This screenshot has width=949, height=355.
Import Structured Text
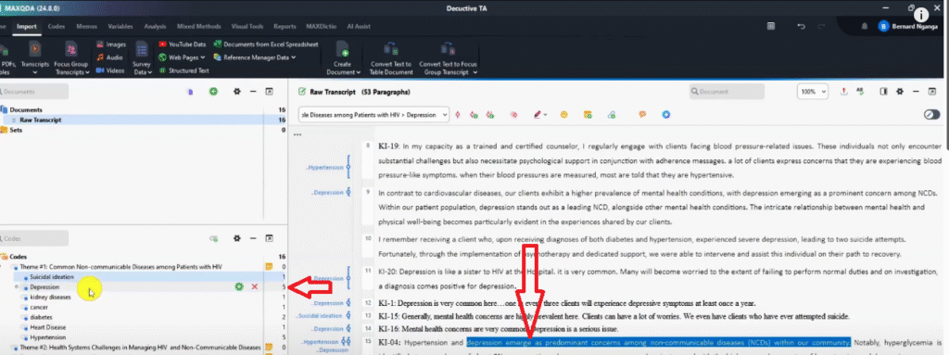(x=184, y=70)
